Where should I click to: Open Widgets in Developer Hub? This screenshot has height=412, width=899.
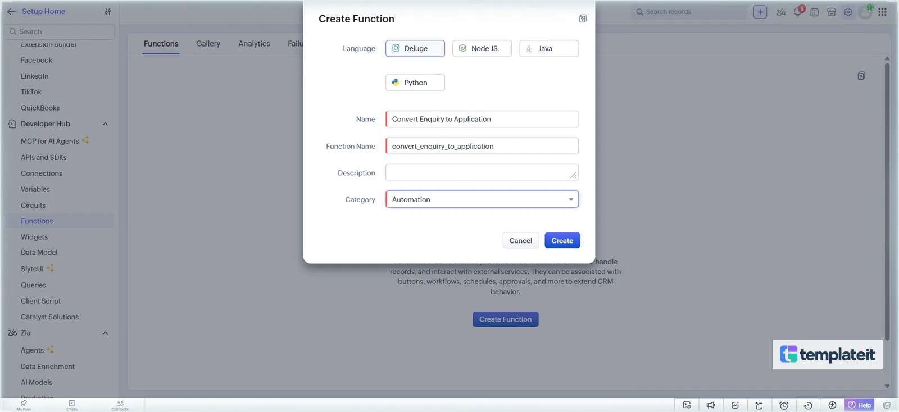[34, 237]
